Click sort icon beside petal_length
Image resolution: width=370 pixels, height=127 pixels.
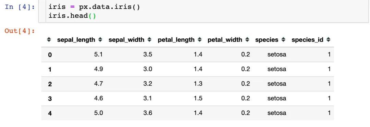tap(200, 40)
